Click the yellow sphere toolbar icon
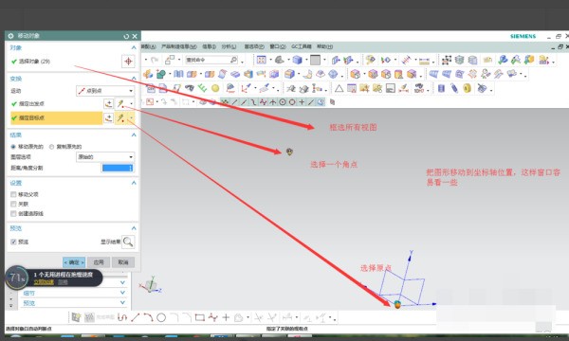This screenshot has height=341, width=569. coord(215,88)
